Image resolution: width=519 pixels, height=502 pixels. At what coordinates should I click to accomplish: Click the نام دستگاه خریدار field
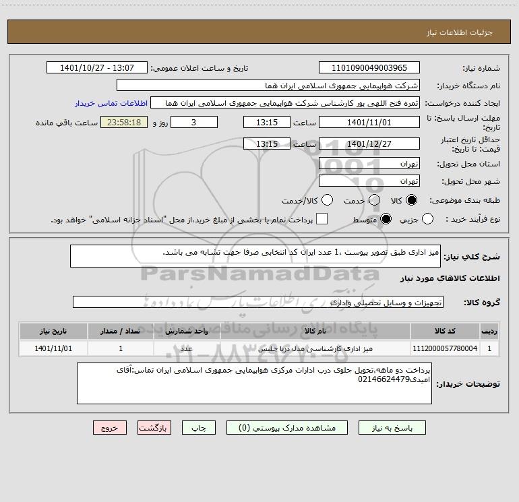[268, 85]
